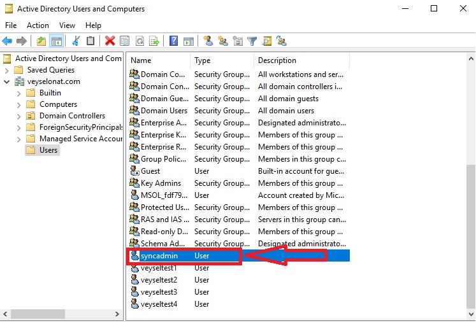This screenshot has height=322, width=476.
Task: Click tree pane horizontal scrollbar left arrow
Action: [x=5, y=314]
